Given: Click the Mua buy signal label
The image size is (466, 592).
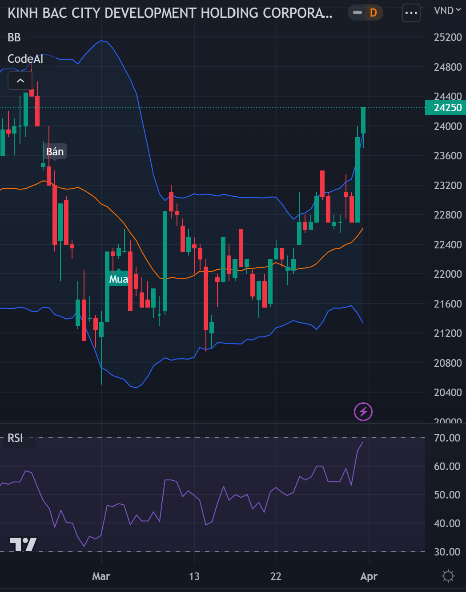Looking at the screenshot, I should click(119, 279).
